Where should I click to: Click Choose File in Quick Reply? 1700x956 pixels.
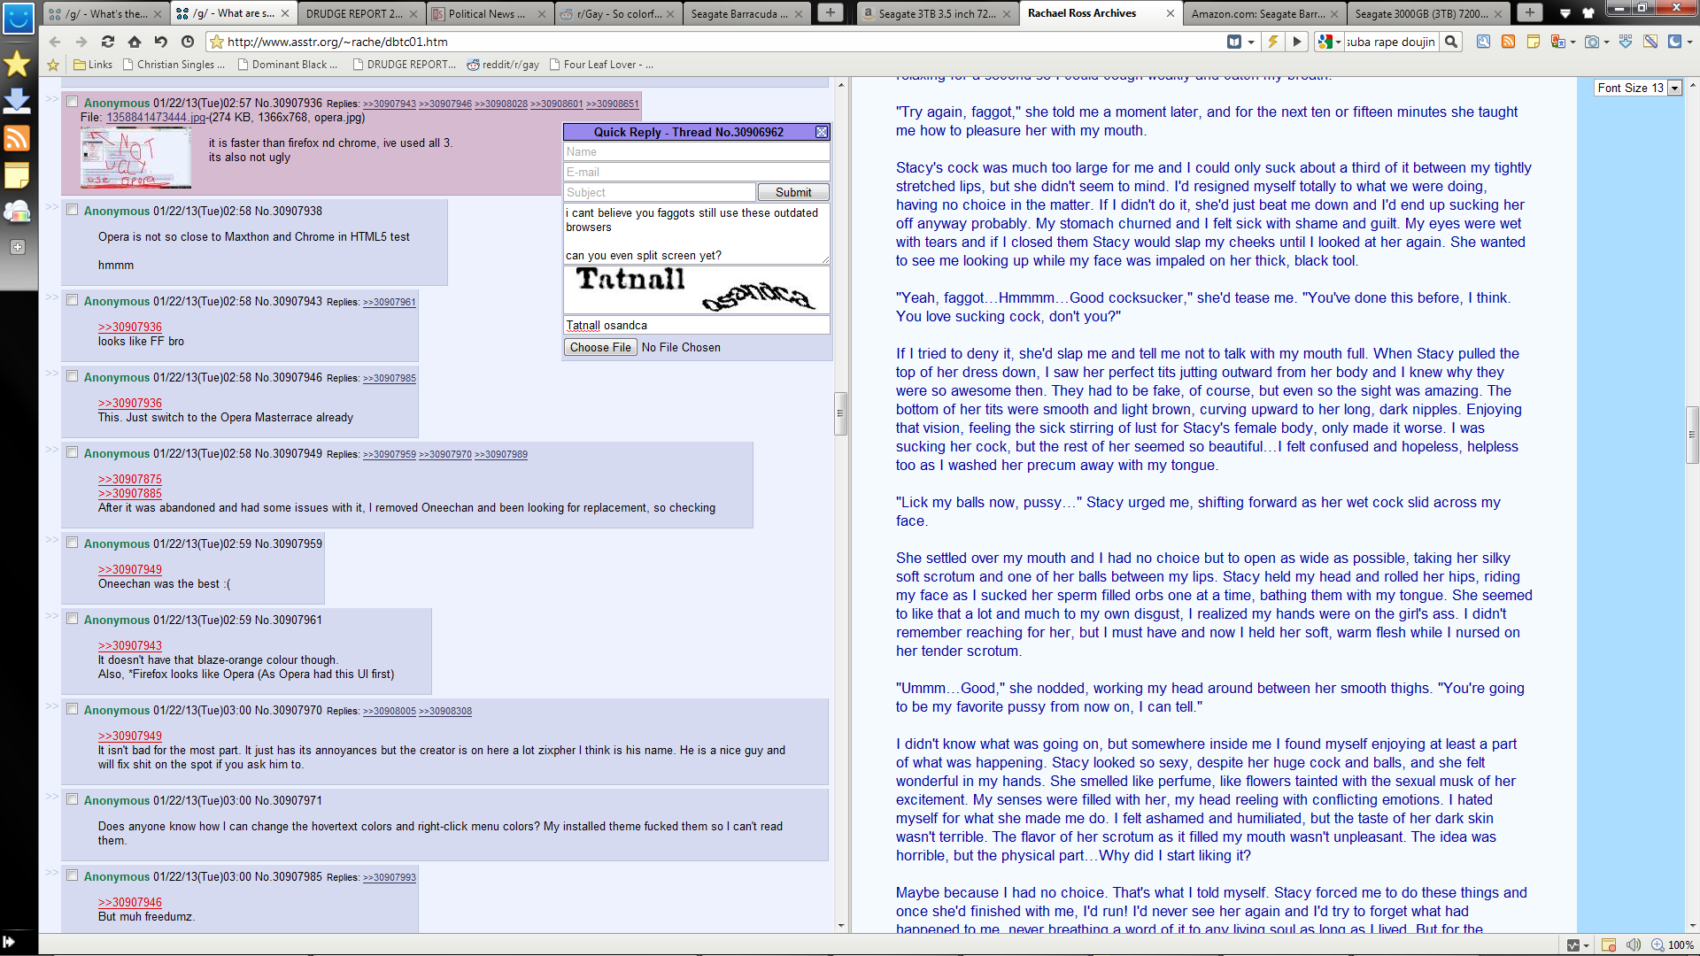pos(600,348)
